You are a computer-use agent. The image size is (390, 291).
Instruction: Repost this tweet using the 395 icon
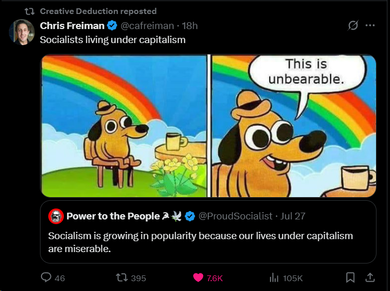pyautogui.click(x=124, y=278)
